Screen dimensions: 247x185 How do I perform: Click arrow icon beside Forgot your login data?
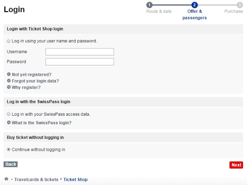tap(9, 80)
